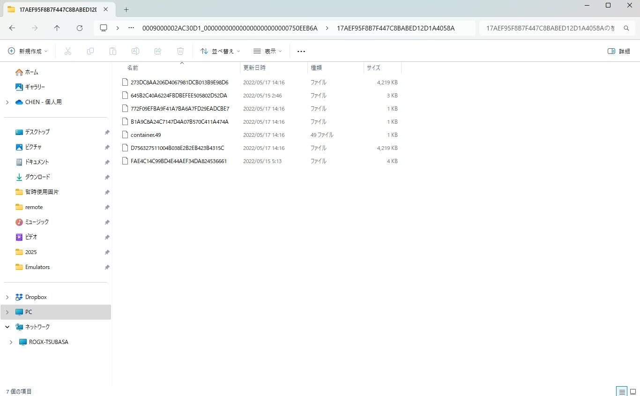This screenshot has width=640, height=396.
Task: Click the Refresh button in navigation bar
Action: click(x=80, y=28)
